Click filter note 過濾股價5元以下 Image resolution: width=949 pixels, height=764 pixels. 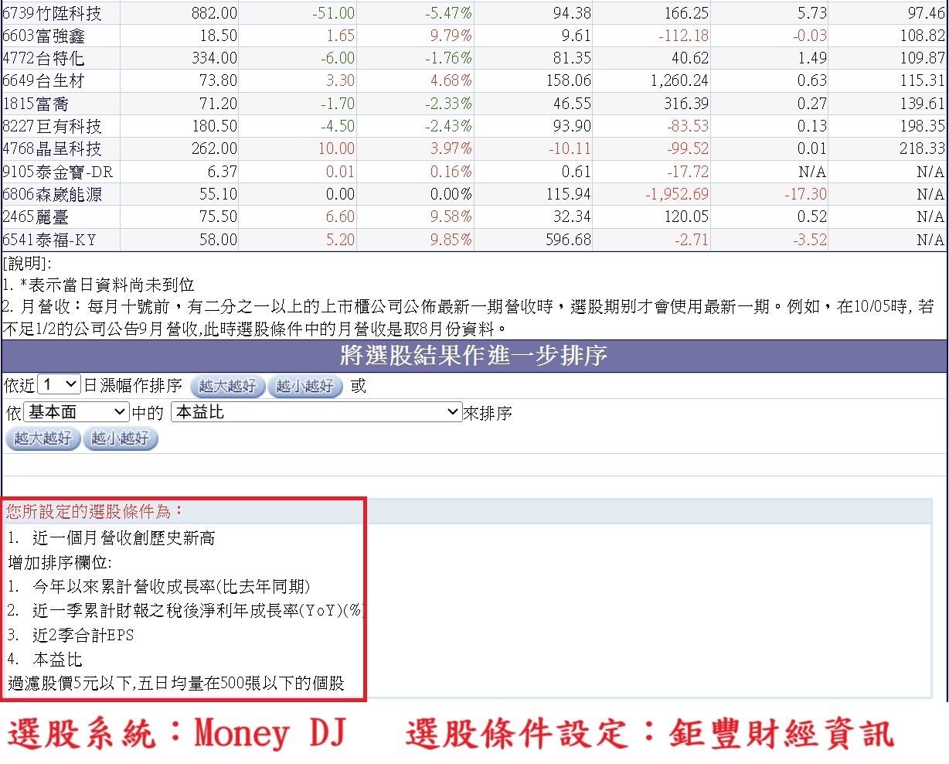click(x=71, y=684)
